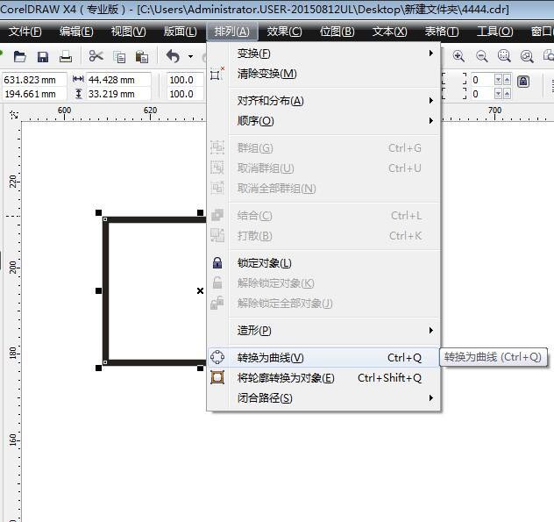This screenshot has height=522, width=554.
Task: Toggle the corner roundness lock button
Action: click(x=523, y=81)
